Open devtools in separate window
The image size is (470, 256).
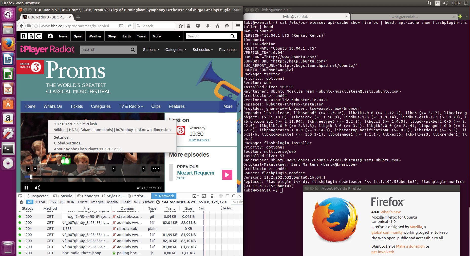point(234,196)
